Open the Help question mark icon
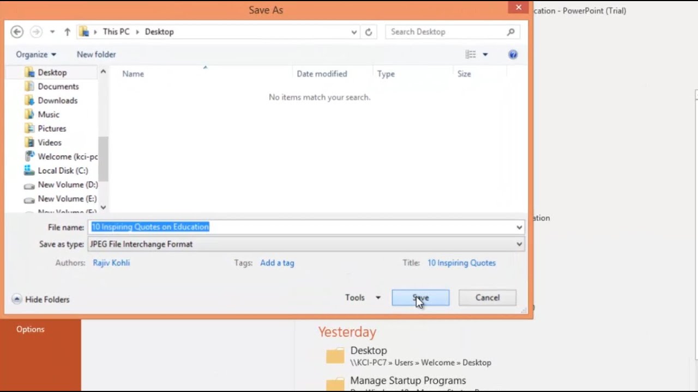 pyautogui.click(x=513, y=54)
